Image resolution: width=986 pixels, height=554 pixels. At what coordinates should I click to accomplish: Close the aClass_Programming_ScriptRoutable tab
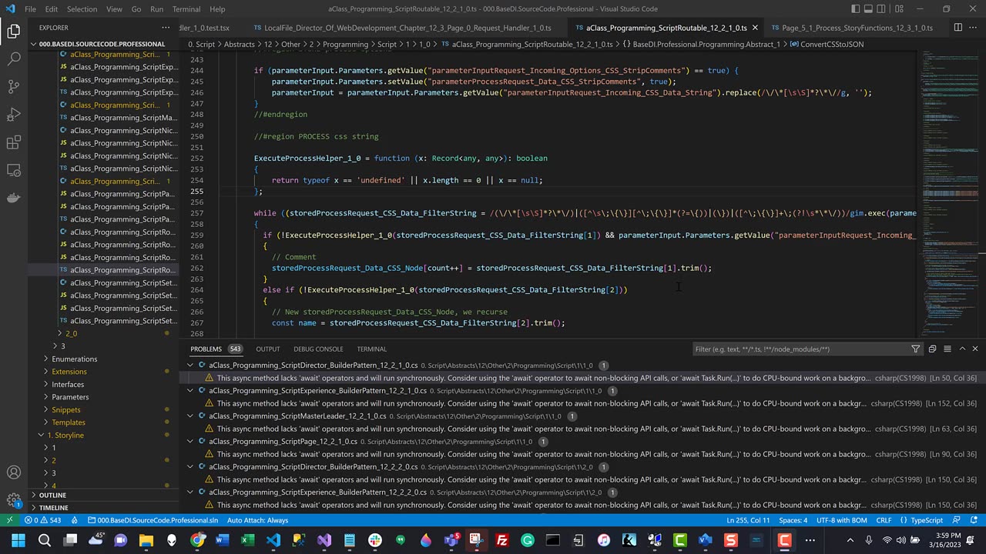pos(755,28)
